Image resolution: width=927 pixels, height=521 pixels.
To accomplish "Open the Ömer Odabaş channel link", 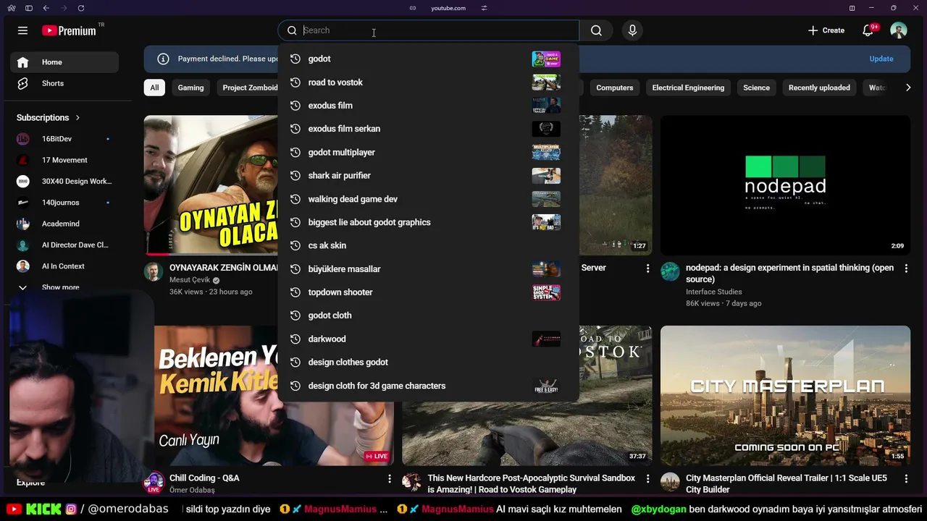I will (192, 490).
